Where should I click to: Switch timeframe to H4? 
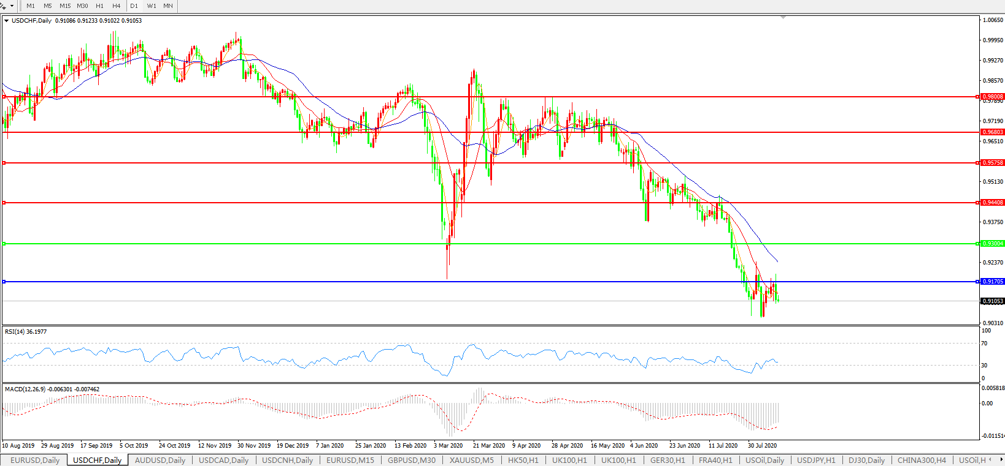[116, 6]
